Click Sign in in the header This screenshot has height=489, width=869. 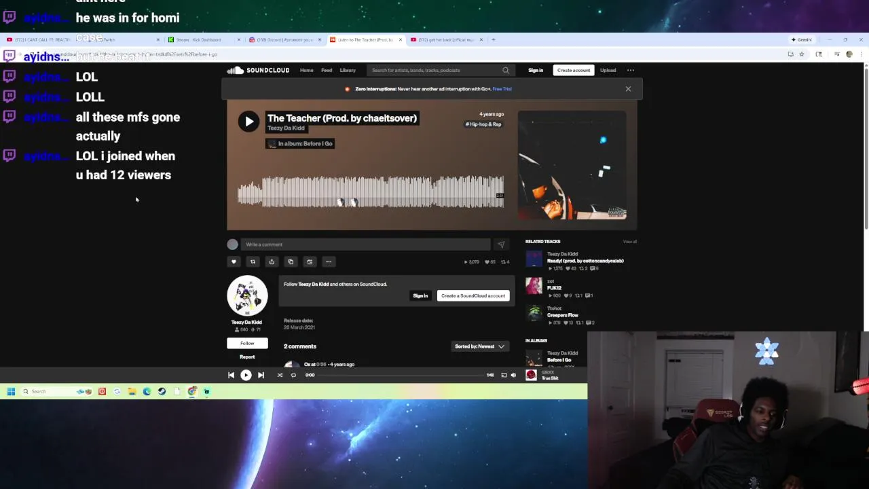point(536,70)
